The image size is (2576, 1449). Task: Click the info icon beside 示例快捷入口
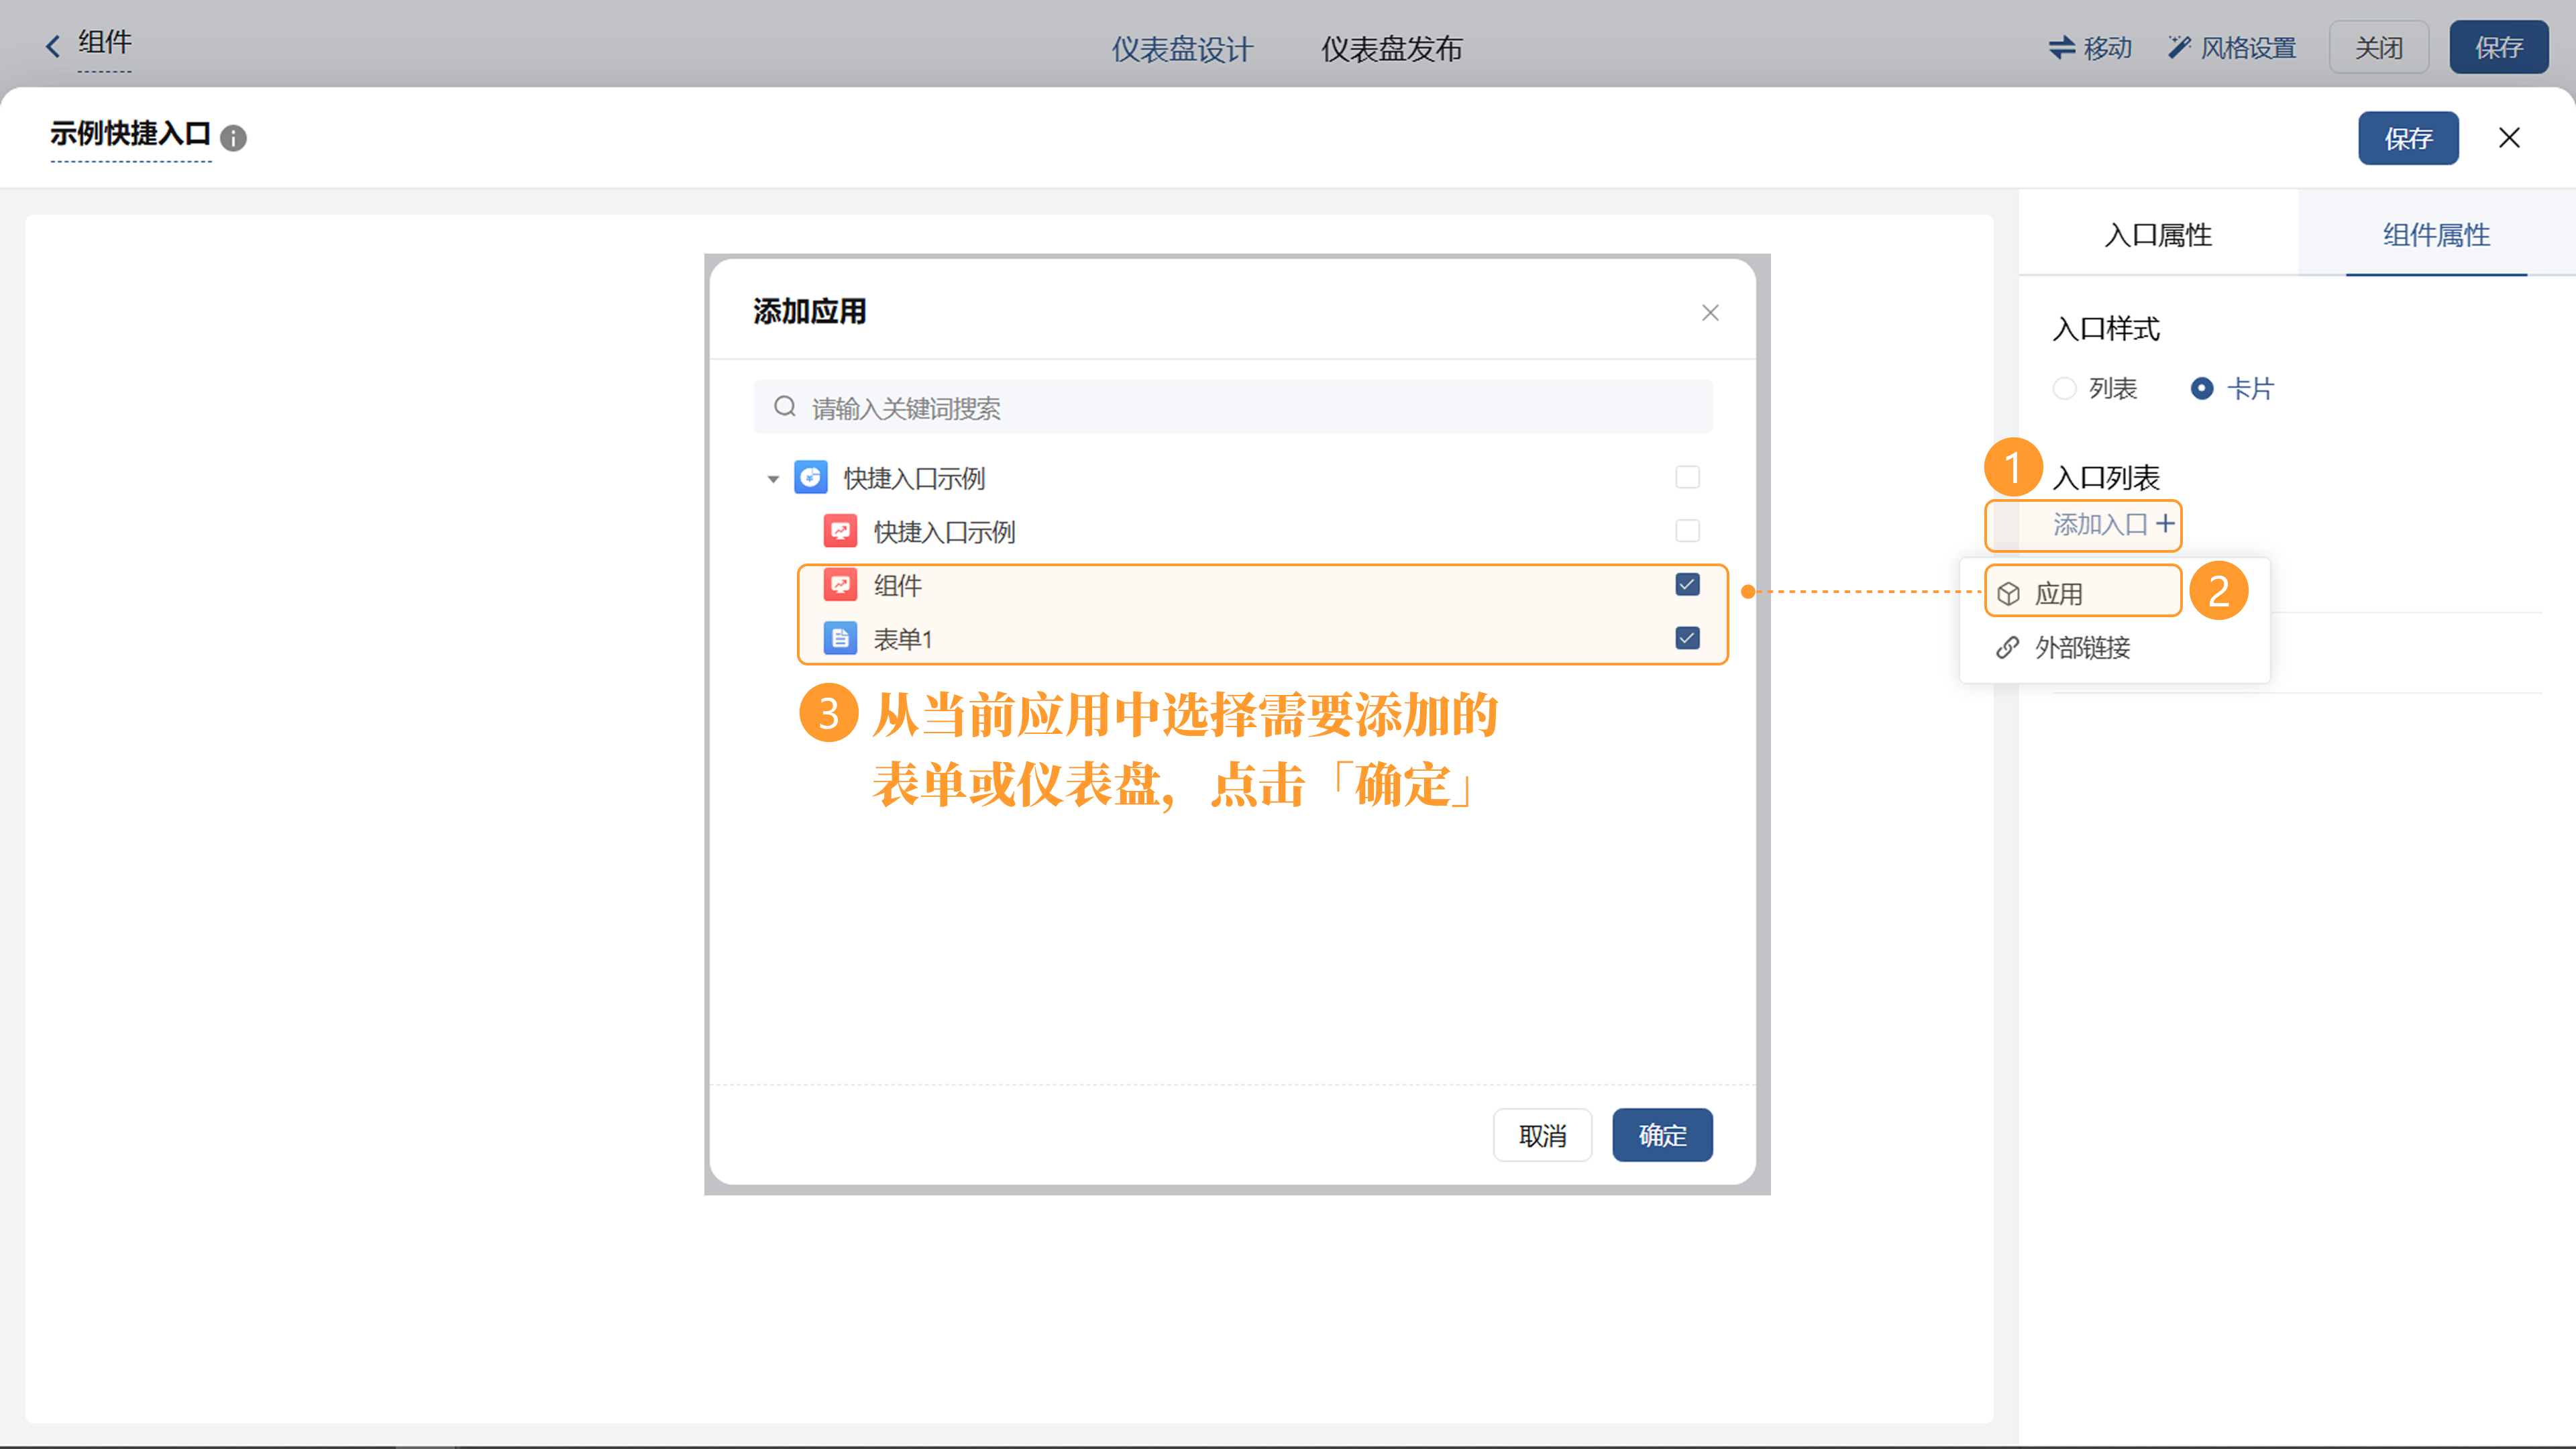click(233, 138)
